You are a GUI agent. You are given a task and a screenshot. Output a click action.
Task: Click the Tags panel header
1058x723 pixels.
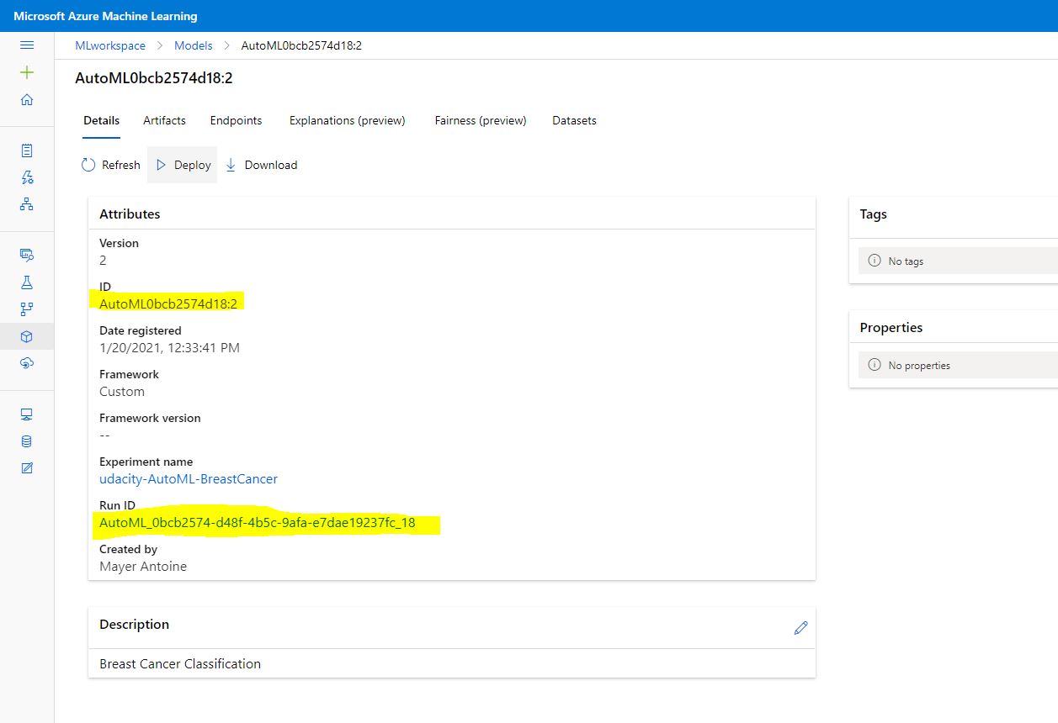tap(873, 214)
